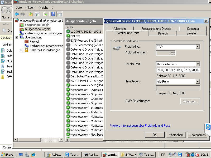Close the Eigenschaften dialog with X

click(206, 21)
